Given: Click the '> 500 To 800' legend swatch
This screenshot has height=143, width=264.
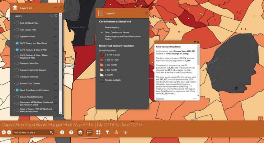Looking at the screenshot, I should [102, 65].
